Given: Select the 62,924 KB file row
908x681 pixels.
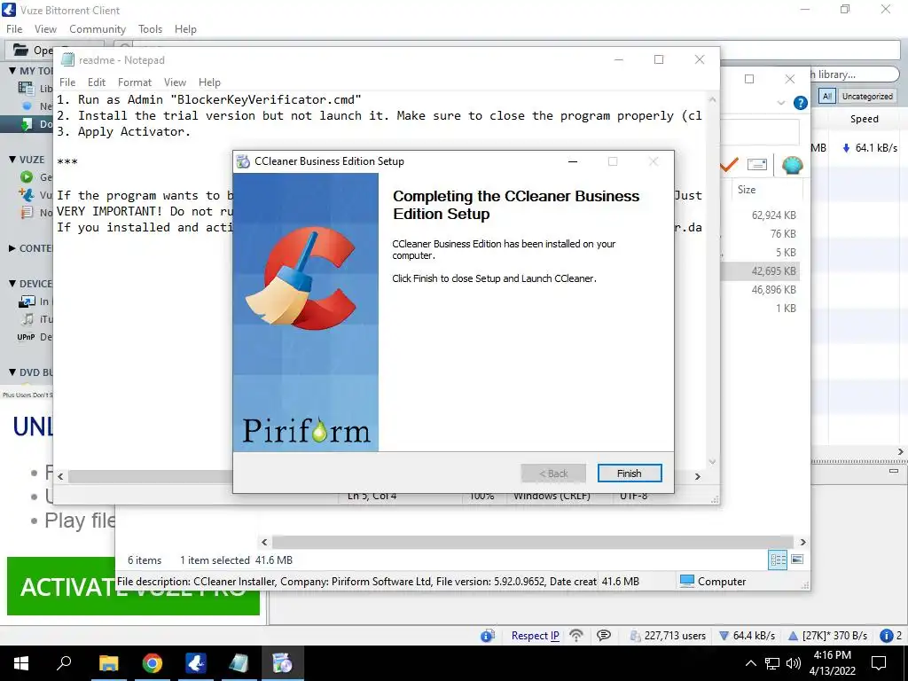Looking at the screenshot, I should click(761, 215).
